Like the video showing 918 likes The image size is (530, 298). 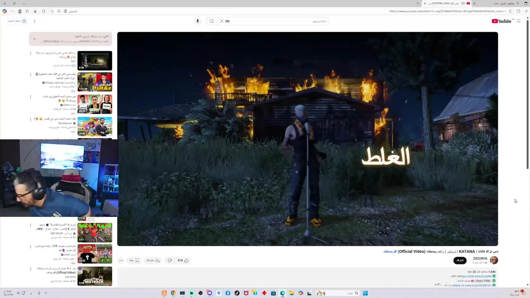(183, 260)
